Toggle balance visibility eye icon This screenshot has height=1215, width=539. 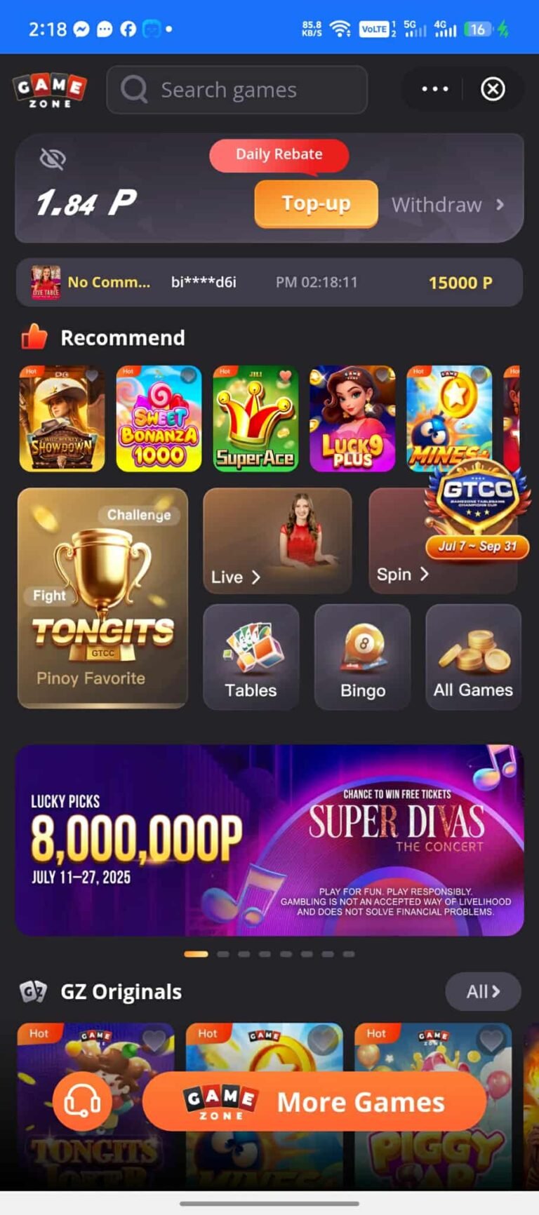click(x=53, y=159)
